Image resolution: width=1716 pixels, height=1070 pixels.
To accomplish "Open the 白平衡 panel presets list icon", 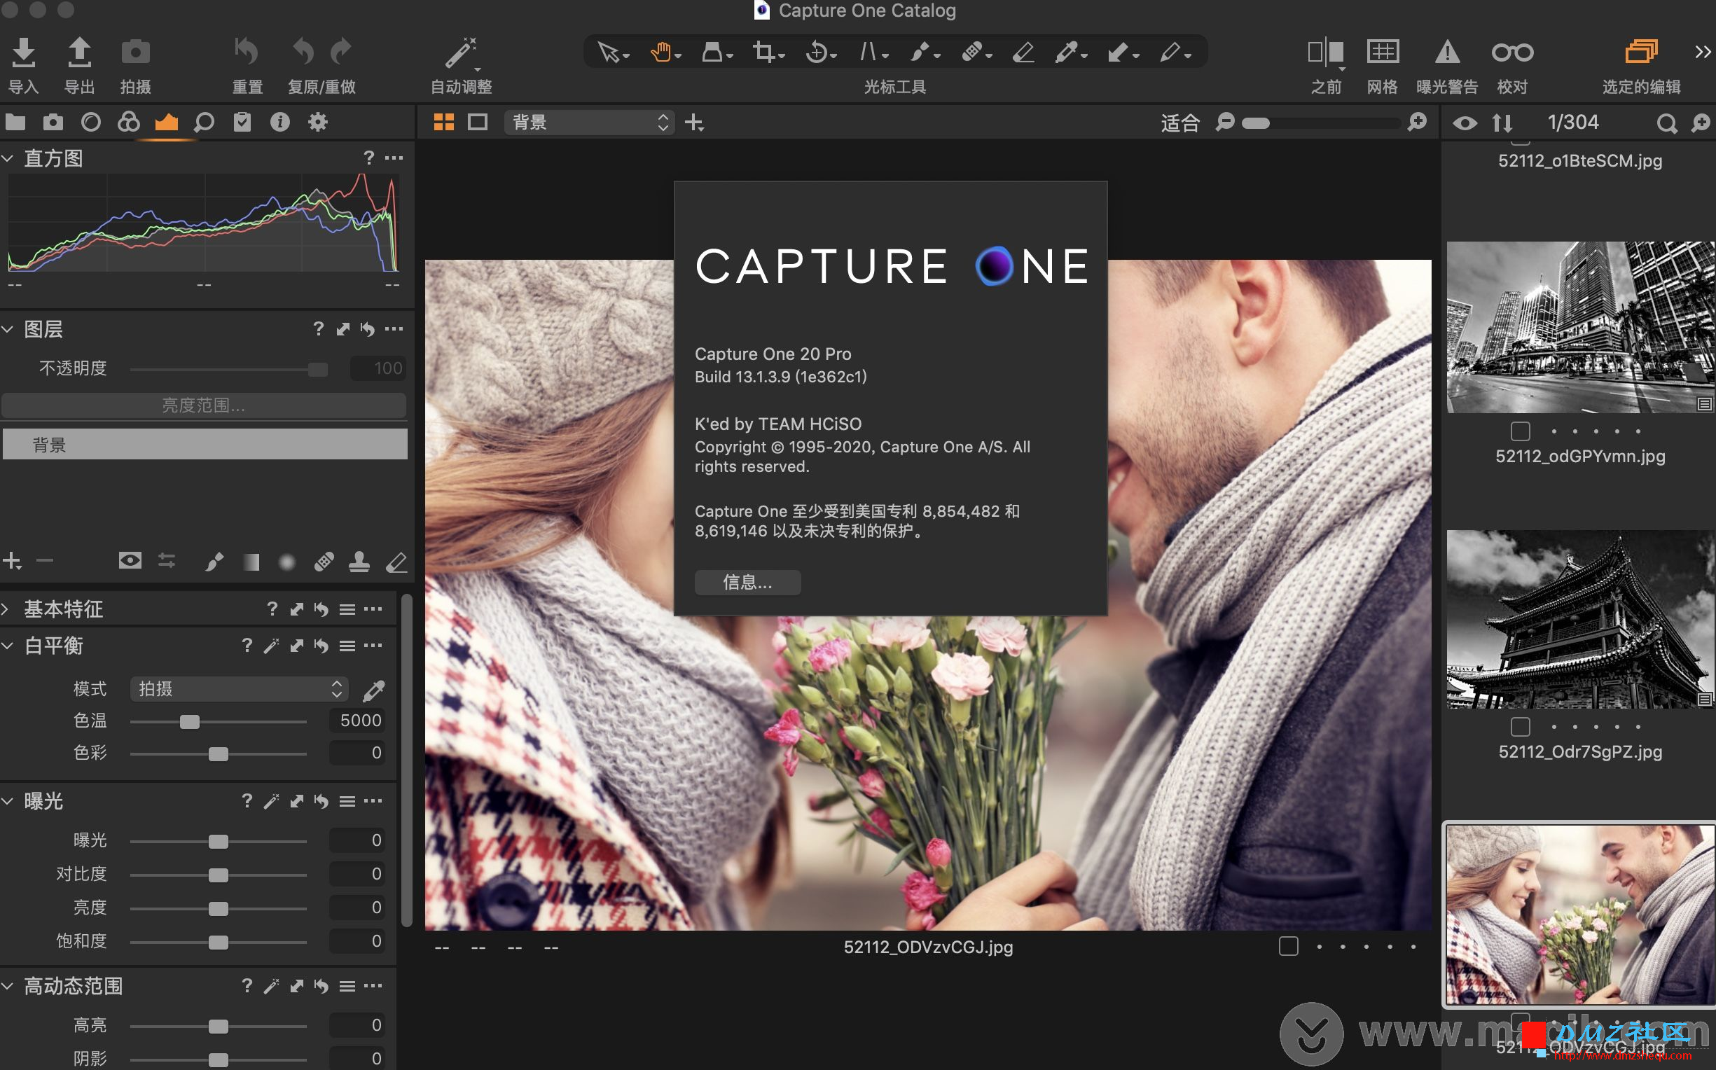I will pyautogui.click(x=347, y=646).
